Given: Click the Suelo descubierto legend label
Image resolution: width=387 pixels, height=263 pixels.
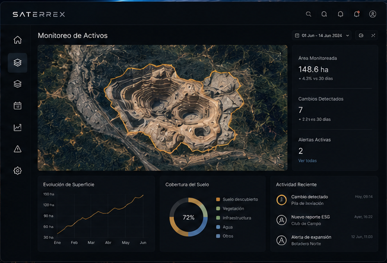Looking at the screenshot, I should (x=240, y=199).
